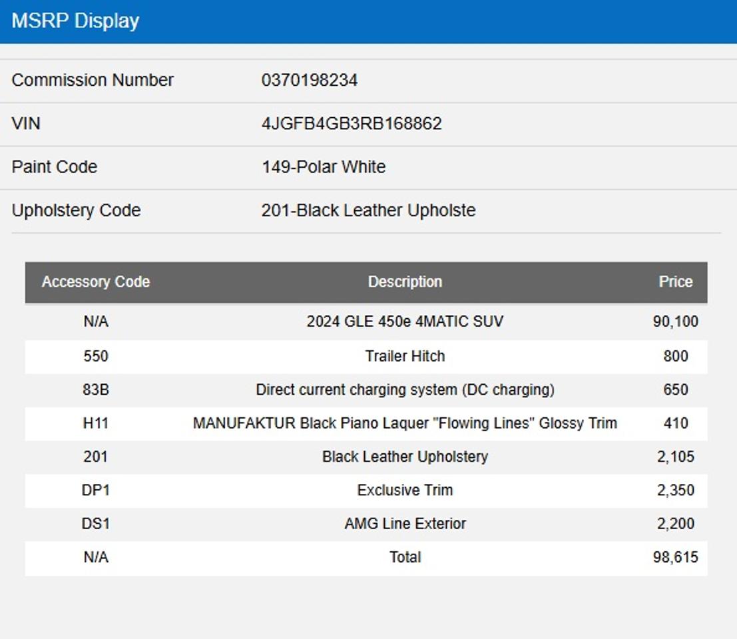This screenshot has height=639, width=737.
Task: Click the Trailer Hitch description
Action: pyautogui.click(x=405, y=356)
